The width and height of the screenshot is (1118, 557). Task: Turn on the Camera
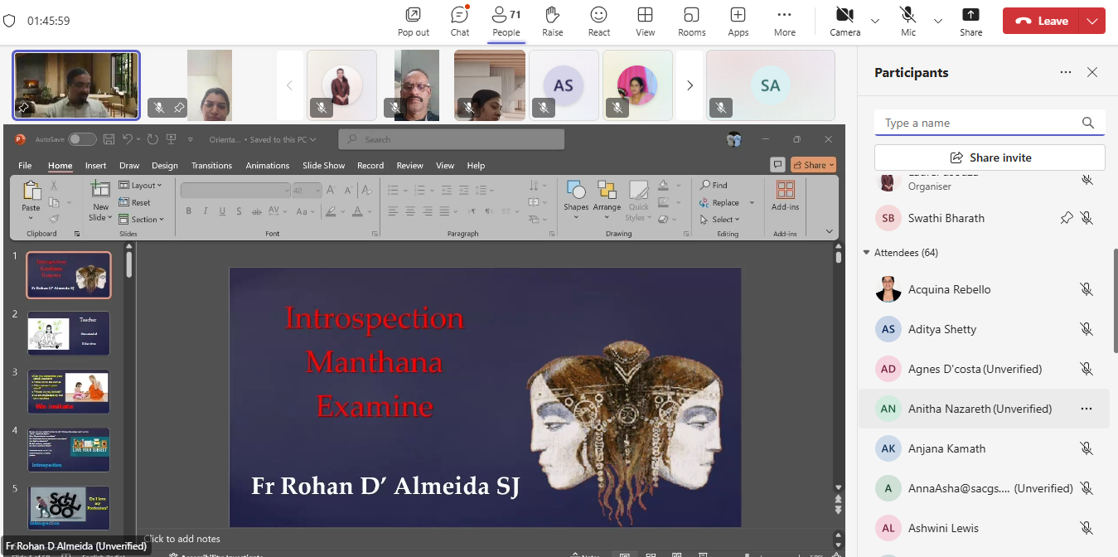(845, 22)
